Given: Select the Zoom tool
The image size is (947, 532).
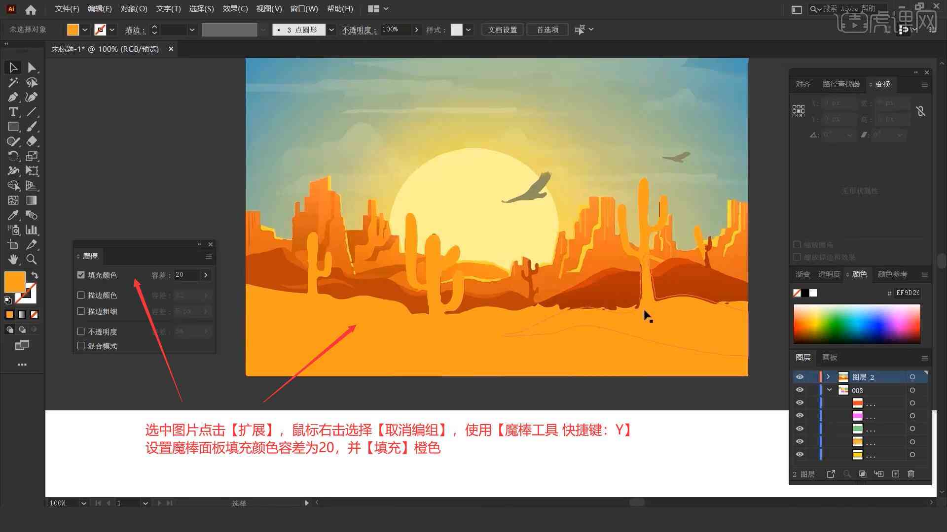Looking at the screenshot, I should 31,259.
